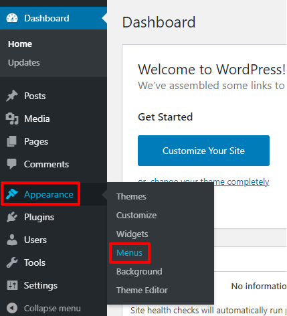This screenshot has height=316, width=287.
Task: Open the Updates item under Dashboard
Action: (24, 63)
